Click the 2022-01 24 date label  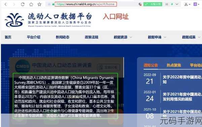point(150,96)
